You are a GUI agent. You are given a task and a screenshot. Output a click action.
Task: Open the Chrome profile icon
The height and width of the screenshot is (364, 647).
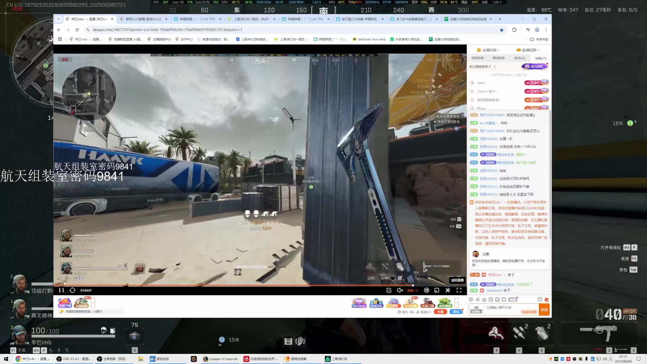(x=537, y=30)
